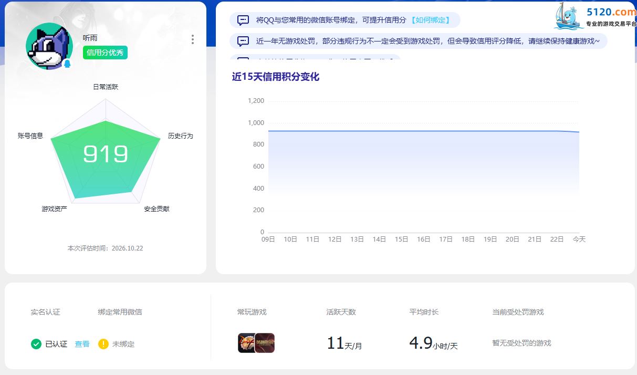
Task: Click the 绑定常用微信 heading
Action: click(120, 312)
